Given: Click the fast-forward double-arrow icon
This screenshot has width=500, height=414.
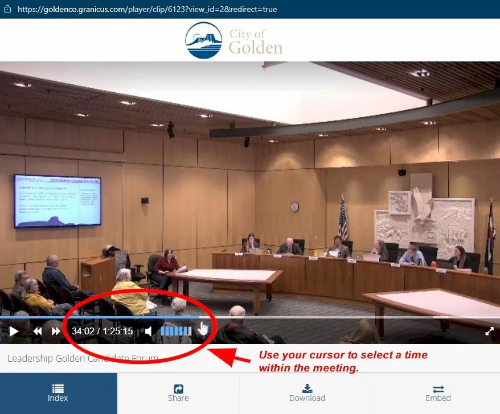Looking at the screenshot, I should pyautogui.click(x=56, y=331).
